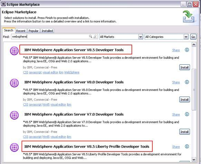Switch to the Search tab
Screen dimensions: 201x164
pos(9,30)
